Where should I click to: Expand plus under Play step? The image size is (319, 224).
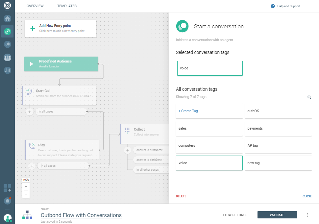[x=32, y=166]
